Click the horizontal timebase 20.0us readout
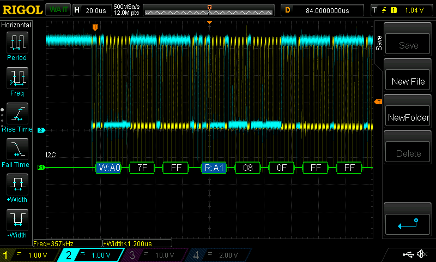Image resolution: width=436 pixels, height=262 pixels. click(96, 10)
